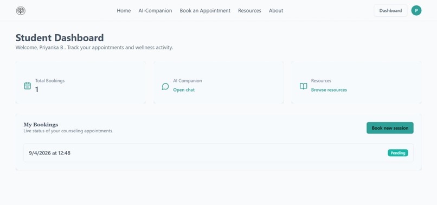This screenshot has height=205, width=437.
Task: Click the My Bookings section title
Action: [41, 124]
